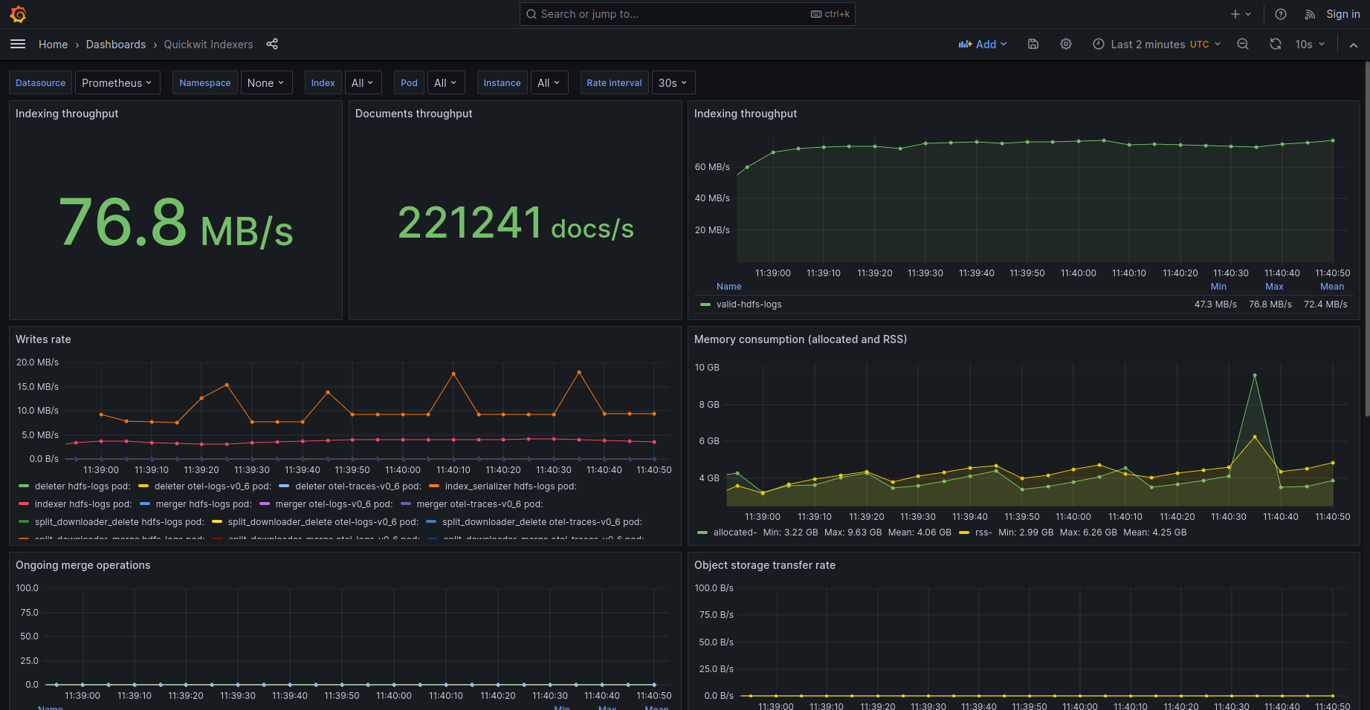Open the Last 2 minutes time picker

1157,45
